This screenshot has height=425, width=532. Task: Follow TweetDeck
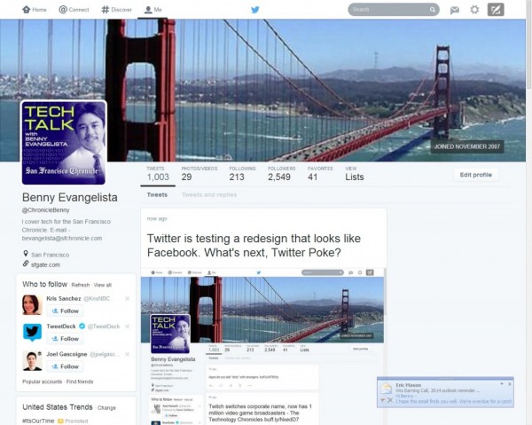[65, 339]
